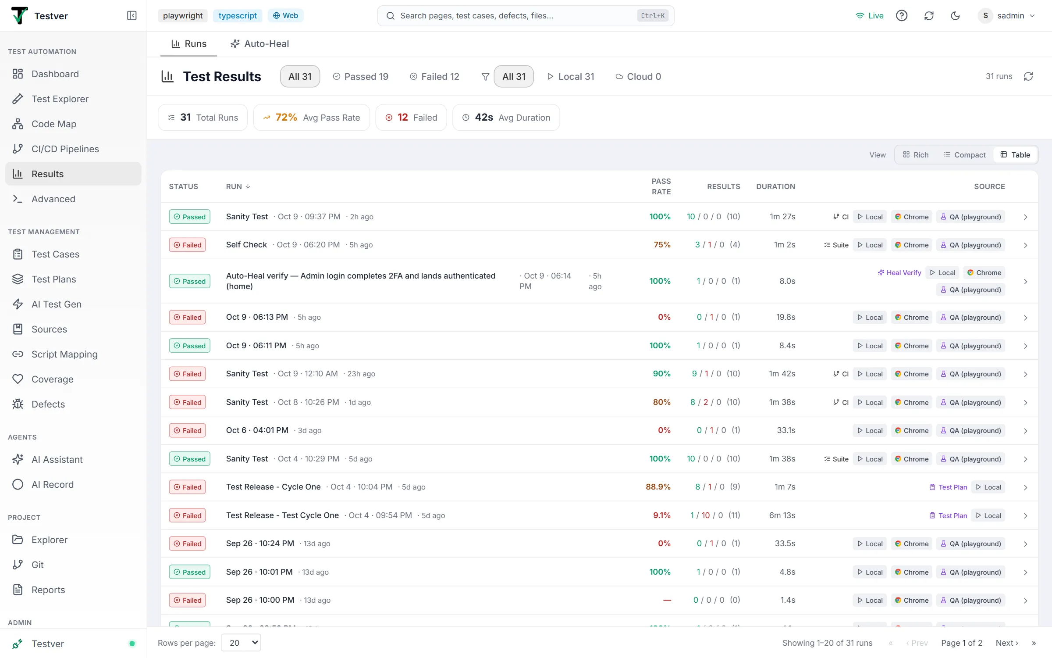The image size is (1052, 658).
Task: Open rows per page dropdown
Action: (241, 643)
